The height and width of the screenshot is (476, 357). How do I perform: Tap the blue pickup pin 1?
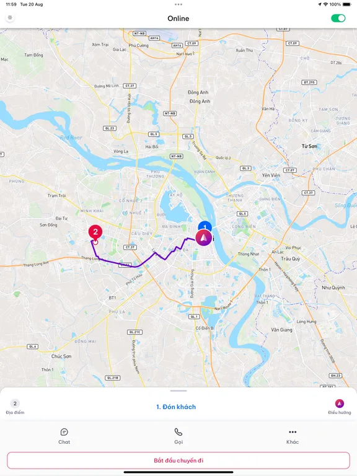pos(205,226)
